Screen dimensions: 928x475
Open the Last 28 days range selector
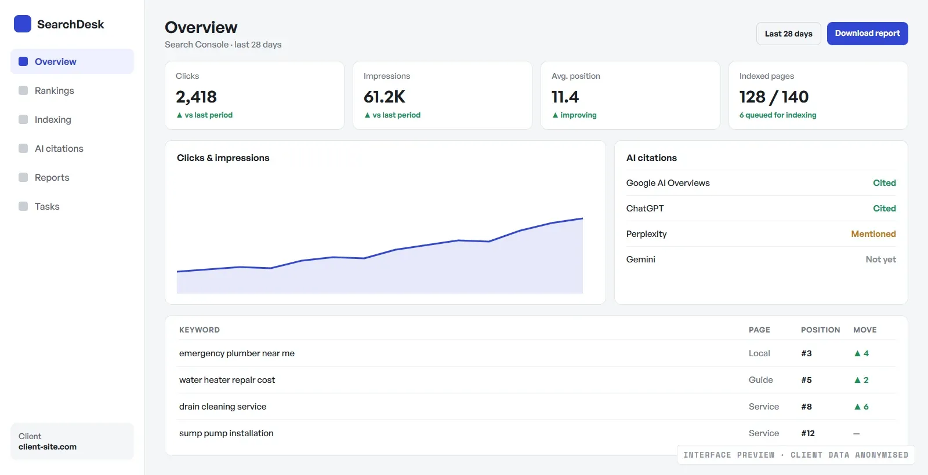(x=788, y=34)
